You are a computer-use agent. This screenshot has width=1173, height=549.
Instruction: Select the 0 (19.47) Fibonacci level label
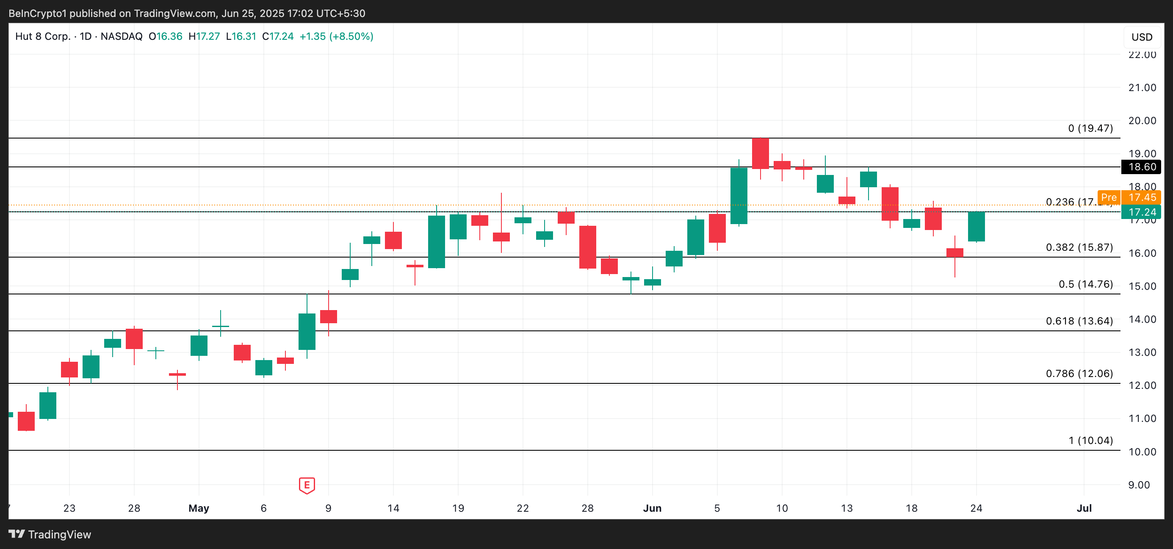pyautogui.click(x=1090, y=128)
